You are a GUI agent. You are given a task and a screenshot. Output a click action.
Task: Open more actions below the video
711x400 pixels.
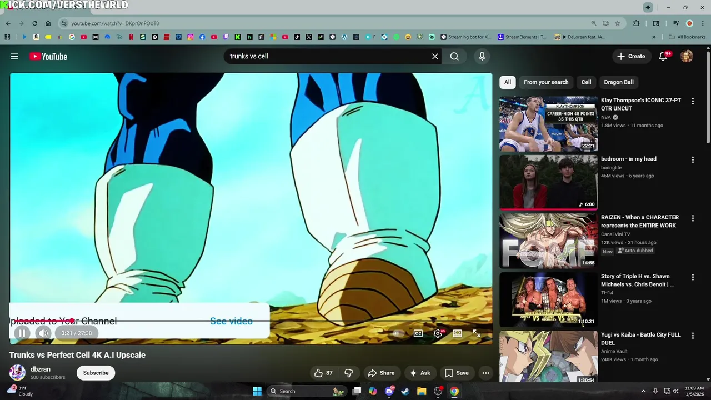486,373
